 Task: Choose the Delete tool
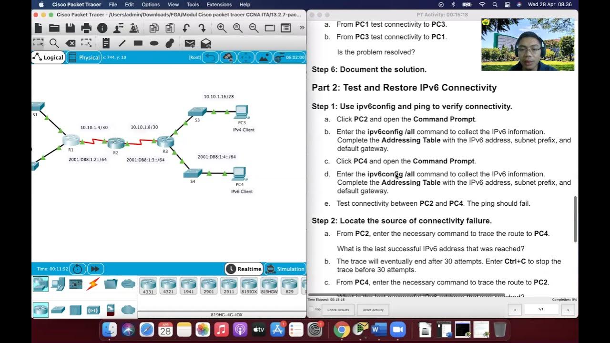coord(70,43)
